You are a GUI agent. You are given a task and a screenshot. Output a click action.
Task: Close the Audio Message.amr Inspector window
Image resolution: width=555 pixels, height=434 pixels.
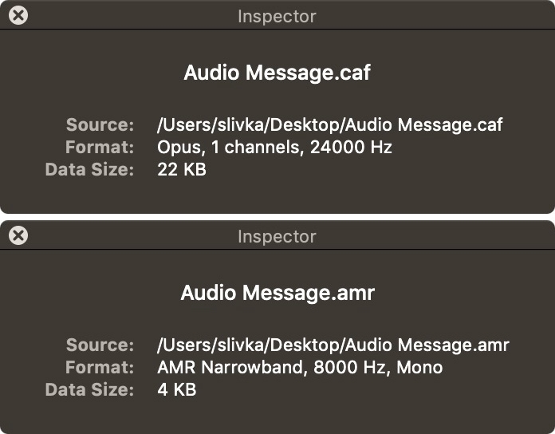tap(18, 235)
